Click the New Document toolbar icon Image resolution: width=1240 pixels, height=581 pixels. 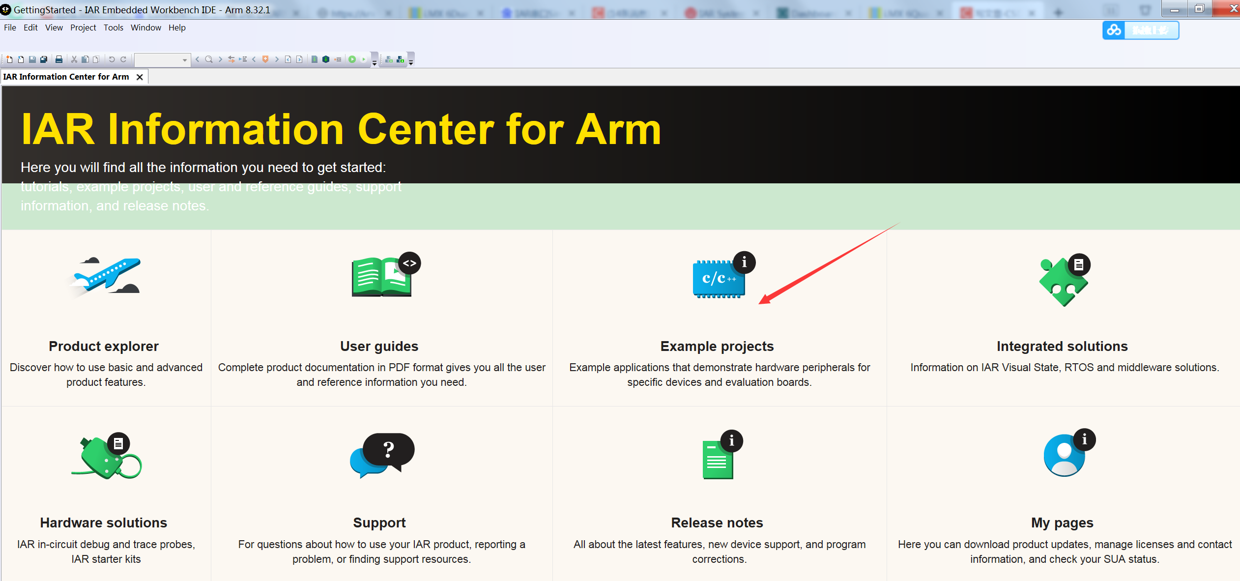coord(9,59)
